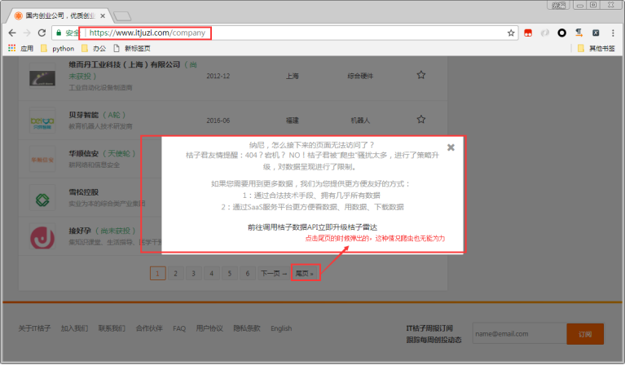625x365 pixels.
Task: Go to page 3 of results
Action: 193,274
